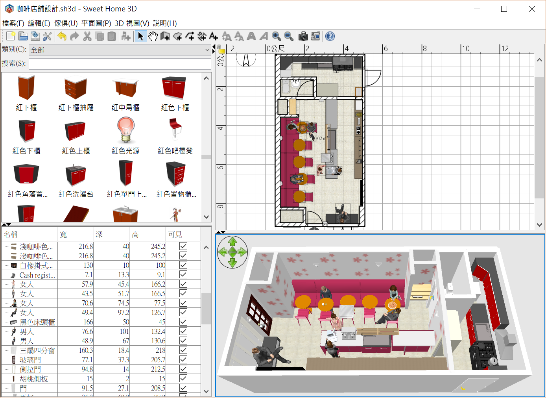Toggle visibility checkbox for Cash register row
This screenshot has width=546, height=398.
coord(183,274)
